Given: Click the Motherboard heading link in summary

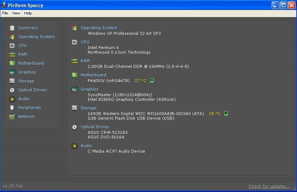Looking at the screenshot, I should pos(93,75).
